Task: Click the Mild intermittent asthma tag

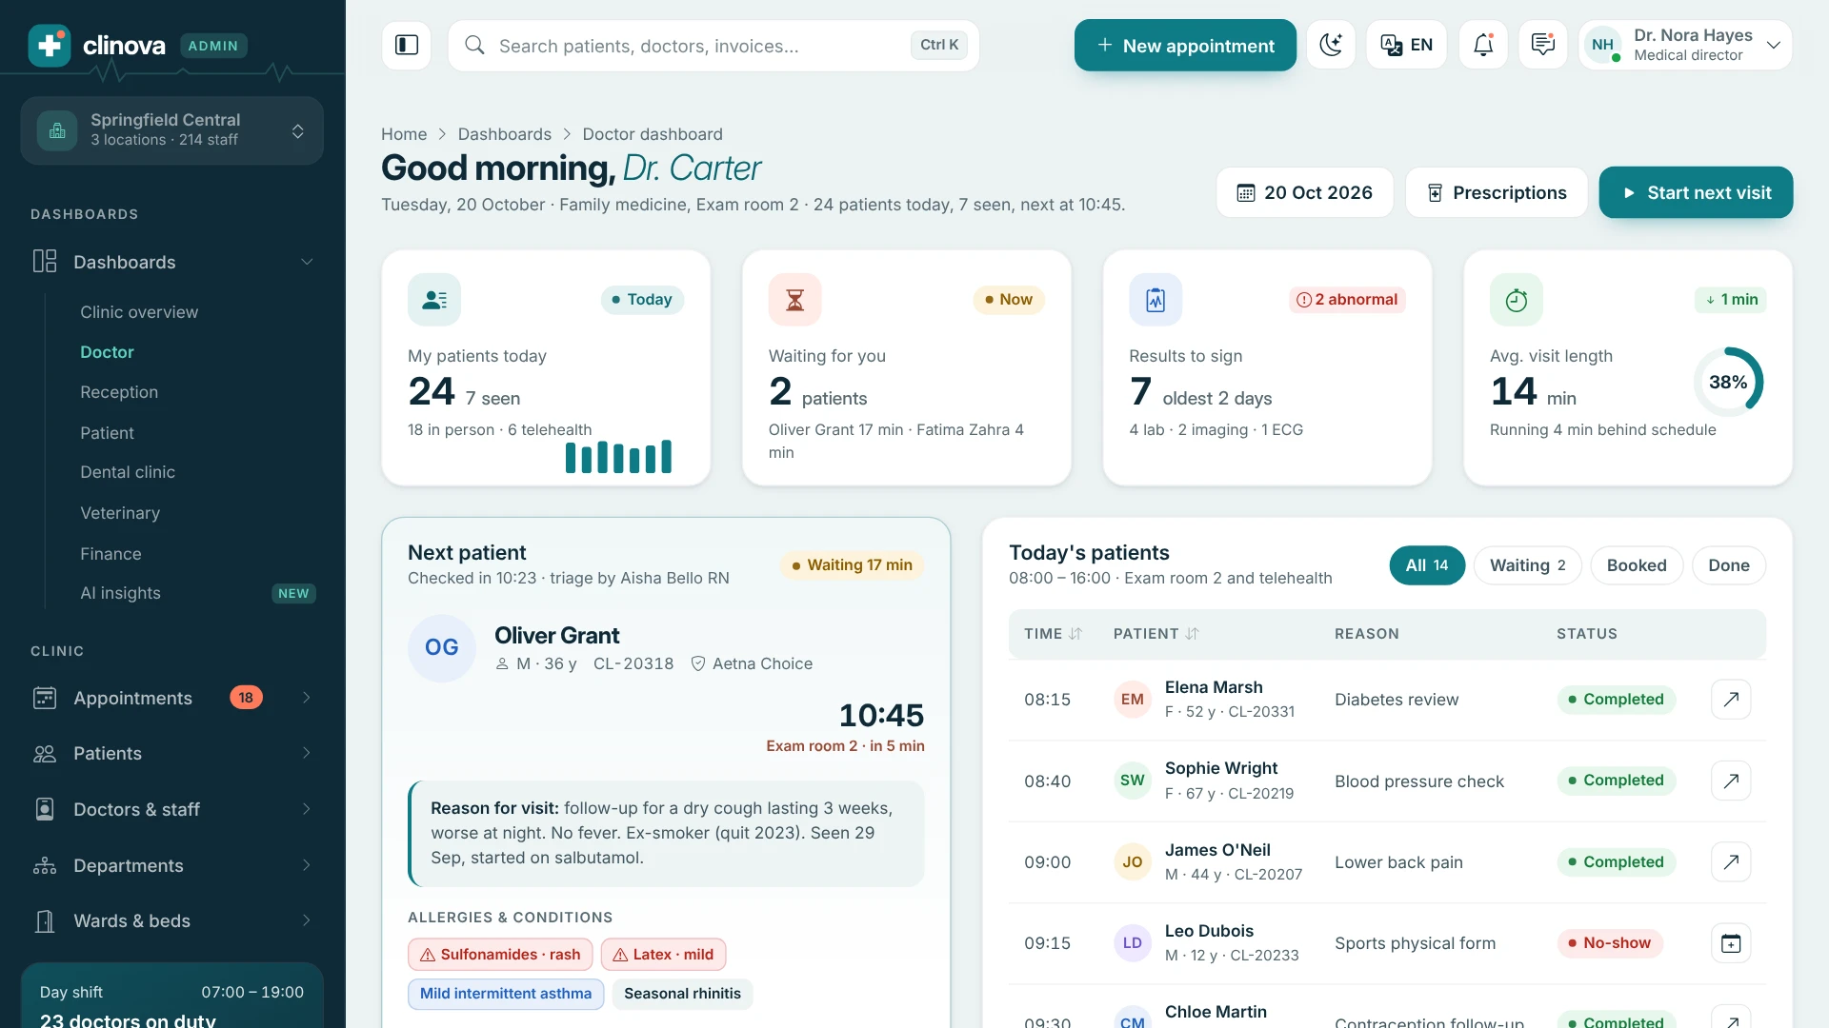Action: (506, 994)
